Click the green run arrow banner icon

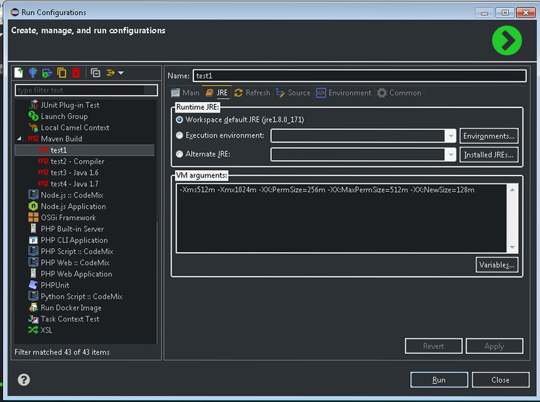(x=506, y=41)
